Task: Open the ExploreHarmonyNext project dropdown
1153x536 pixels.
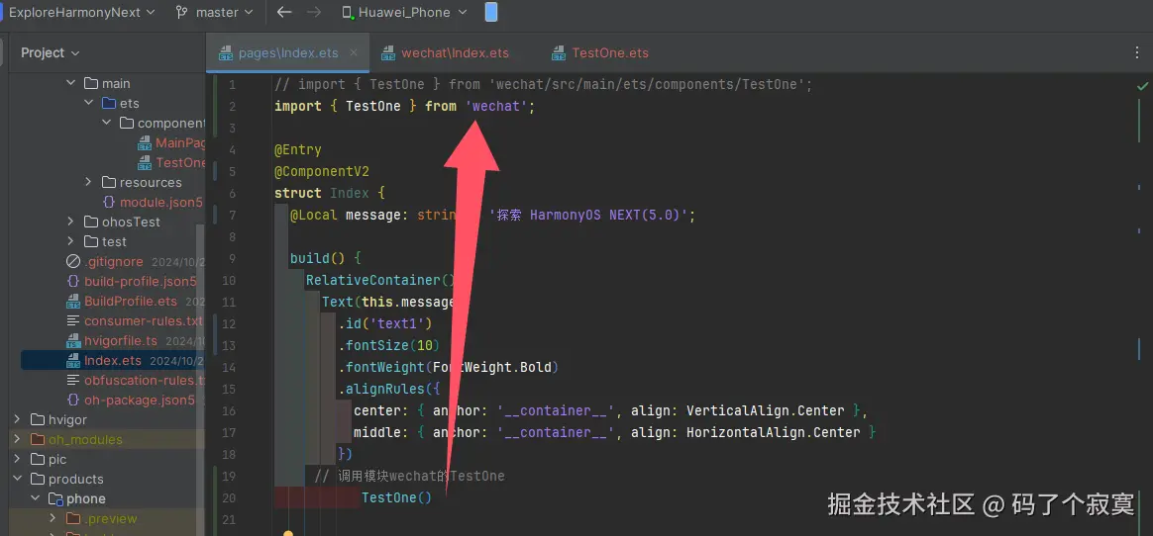Action: (x=81, y=13)
